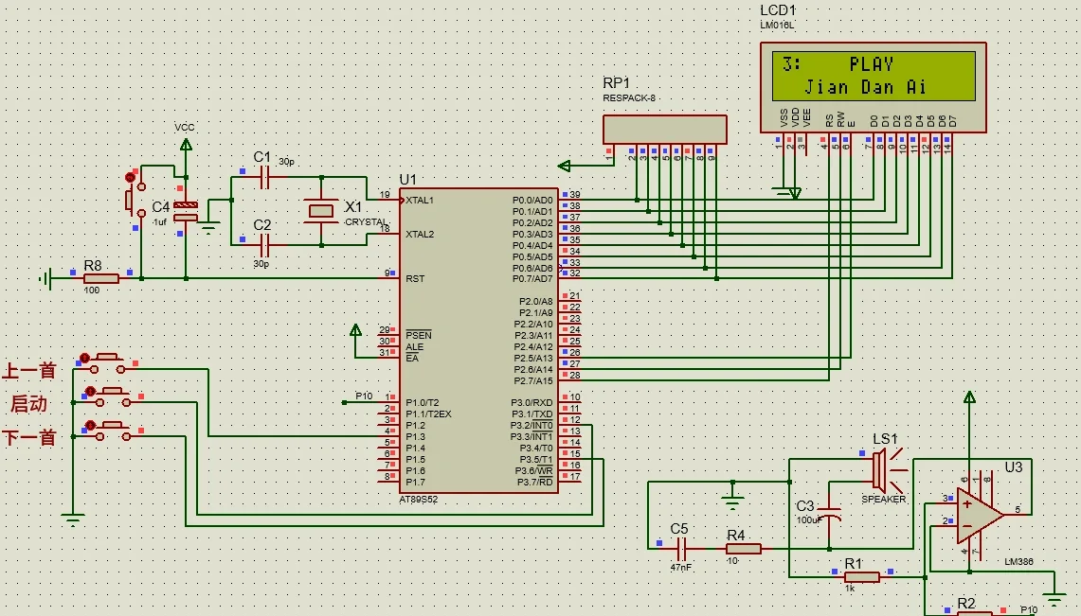Viewport: 1081px width, 616px height.
Task: Select the C5 capacitor symbol
Action: [x=680, y=549]
